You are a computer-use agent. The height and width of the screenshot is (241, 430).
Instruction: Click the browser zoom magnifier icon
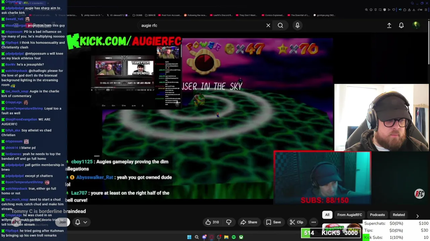367,10
